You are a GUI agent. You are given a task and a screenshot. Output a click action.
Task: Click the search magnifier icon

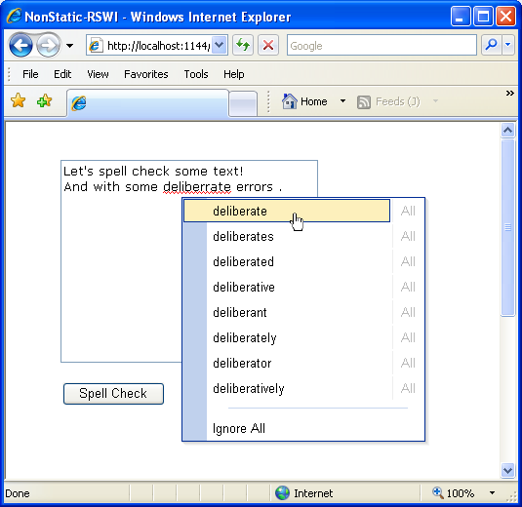492,45
